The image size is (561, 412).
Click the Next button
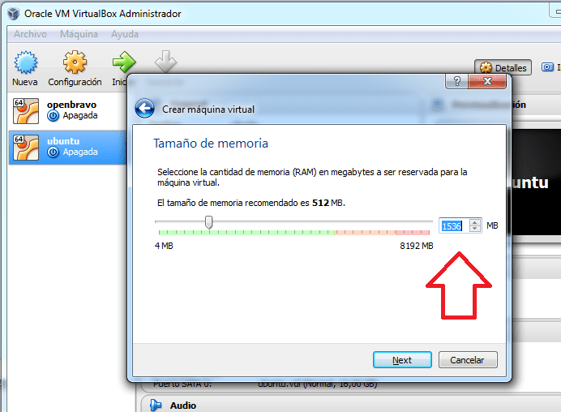click(x=402, y=360)
